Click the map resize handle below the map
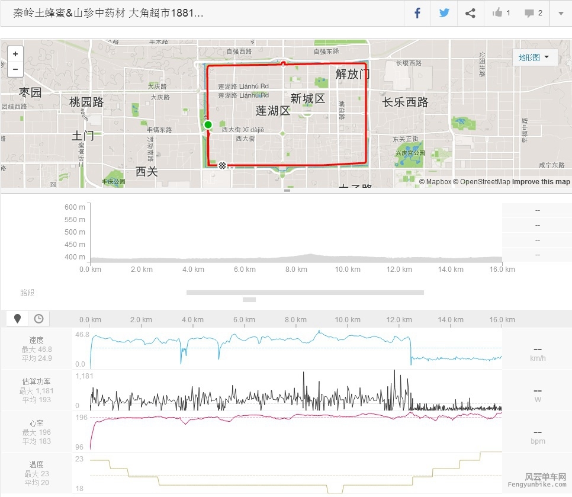 click(287, 191)
